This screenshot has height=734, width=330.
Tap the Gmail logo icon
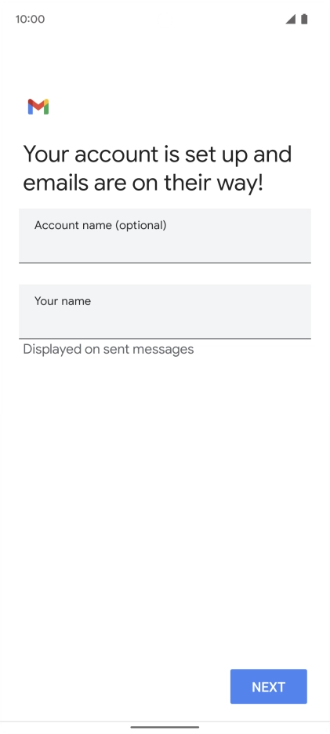pyautogui.click(x=38, y=107)
